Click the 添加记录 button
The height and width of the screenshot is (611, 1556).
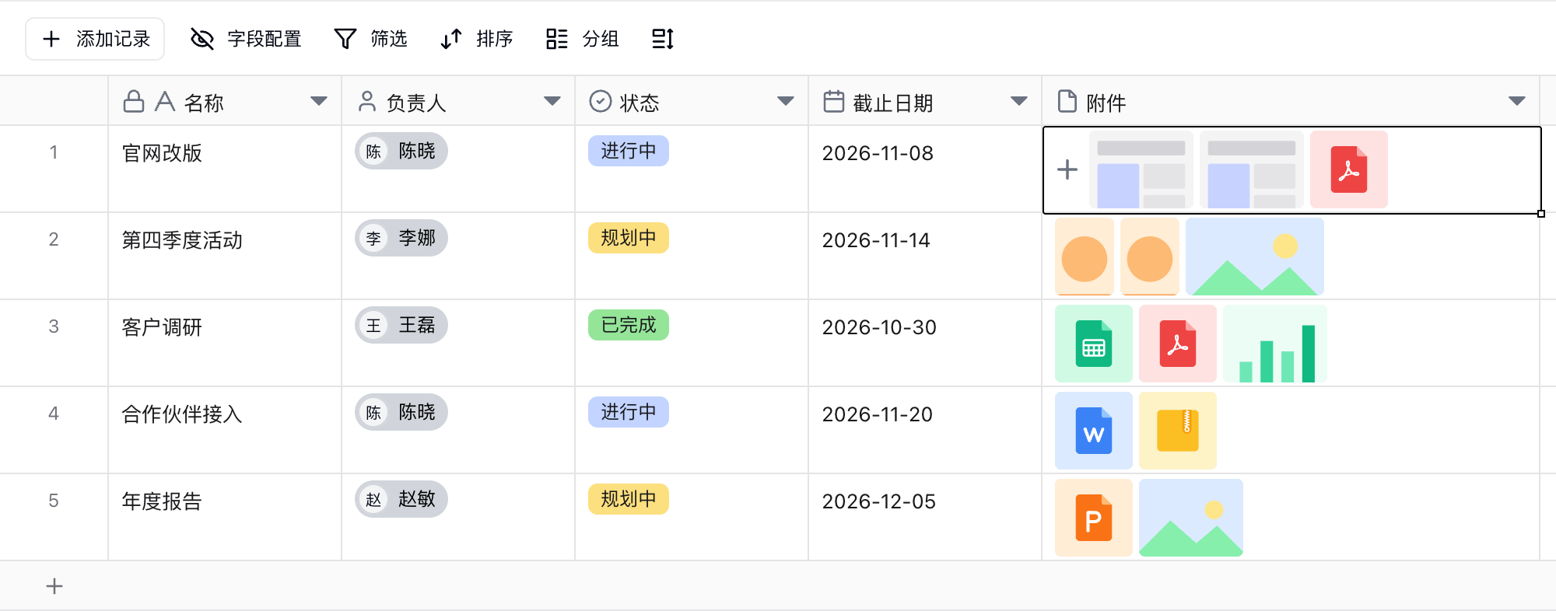coord(95,39)
